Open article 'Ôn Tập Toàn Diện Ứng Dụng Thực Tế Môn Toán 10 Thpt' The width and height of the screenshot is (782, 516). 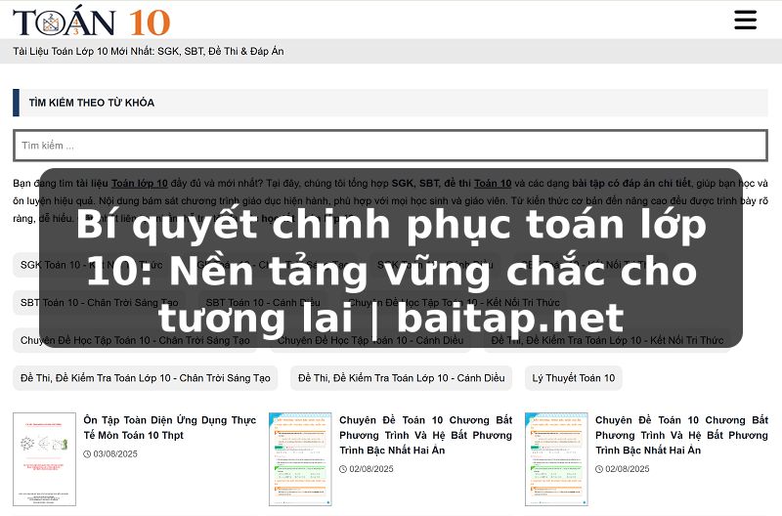coord(169,428)
